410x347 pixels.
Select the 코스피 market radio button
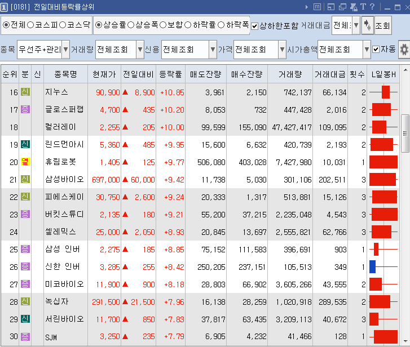30,25
